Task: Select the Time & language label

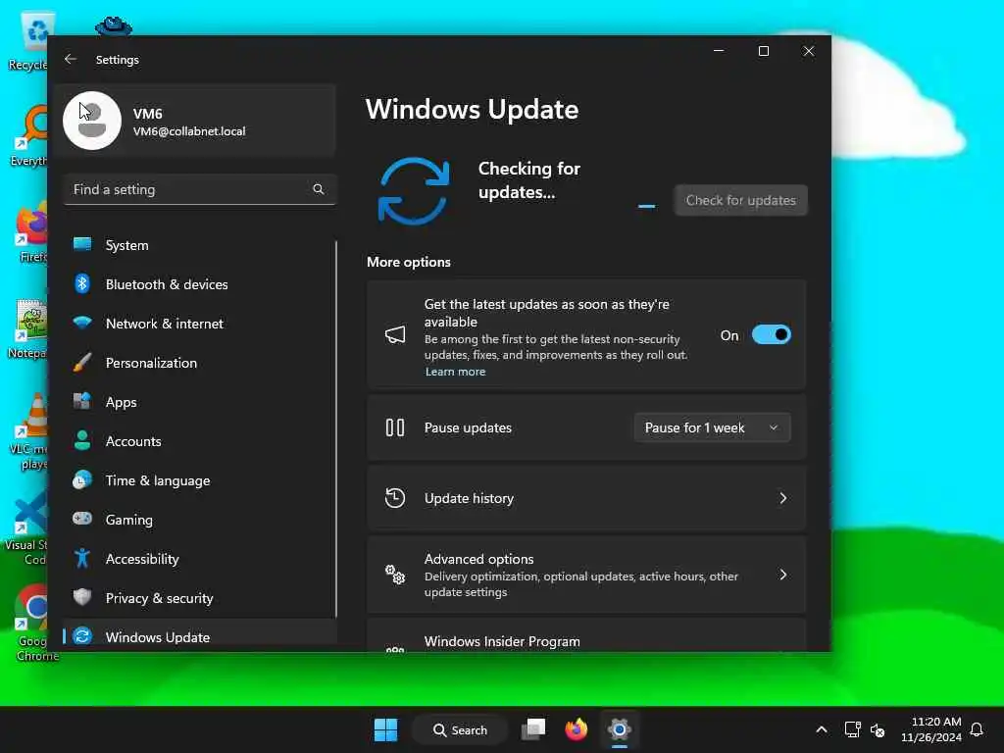Action: point(158,480)
